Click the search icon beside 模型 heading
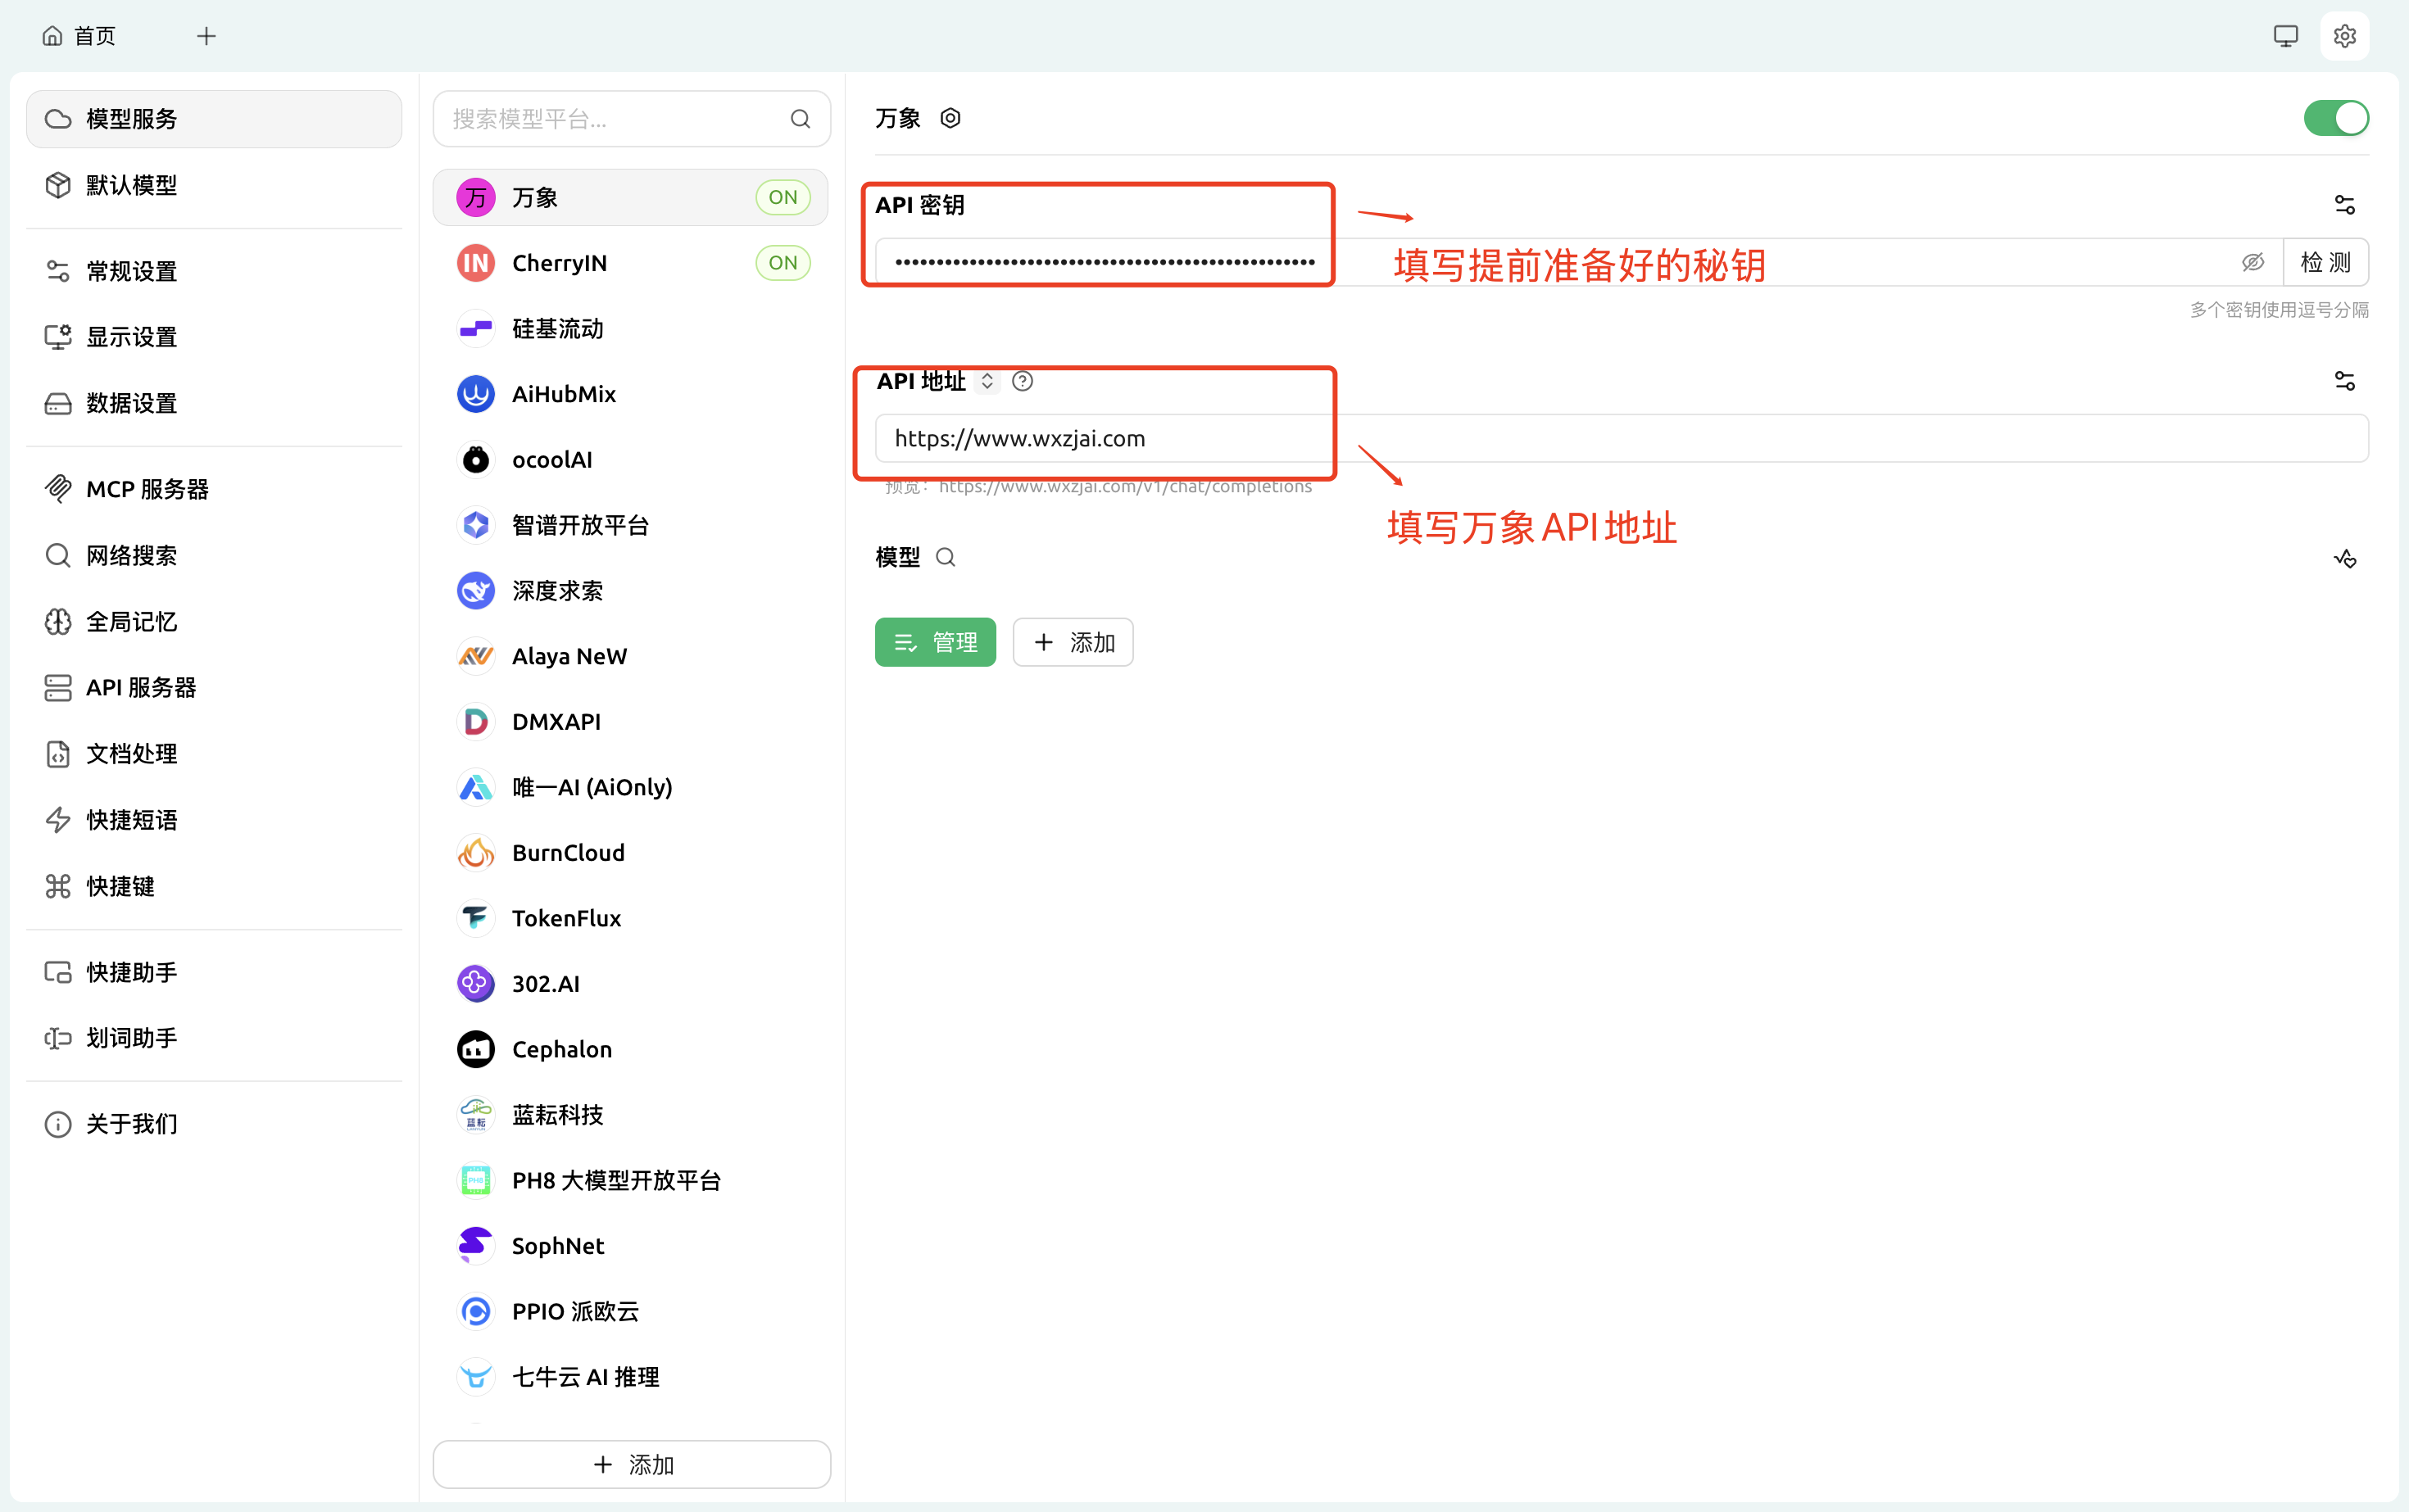 pyautogui.click(x=946, y=558)
